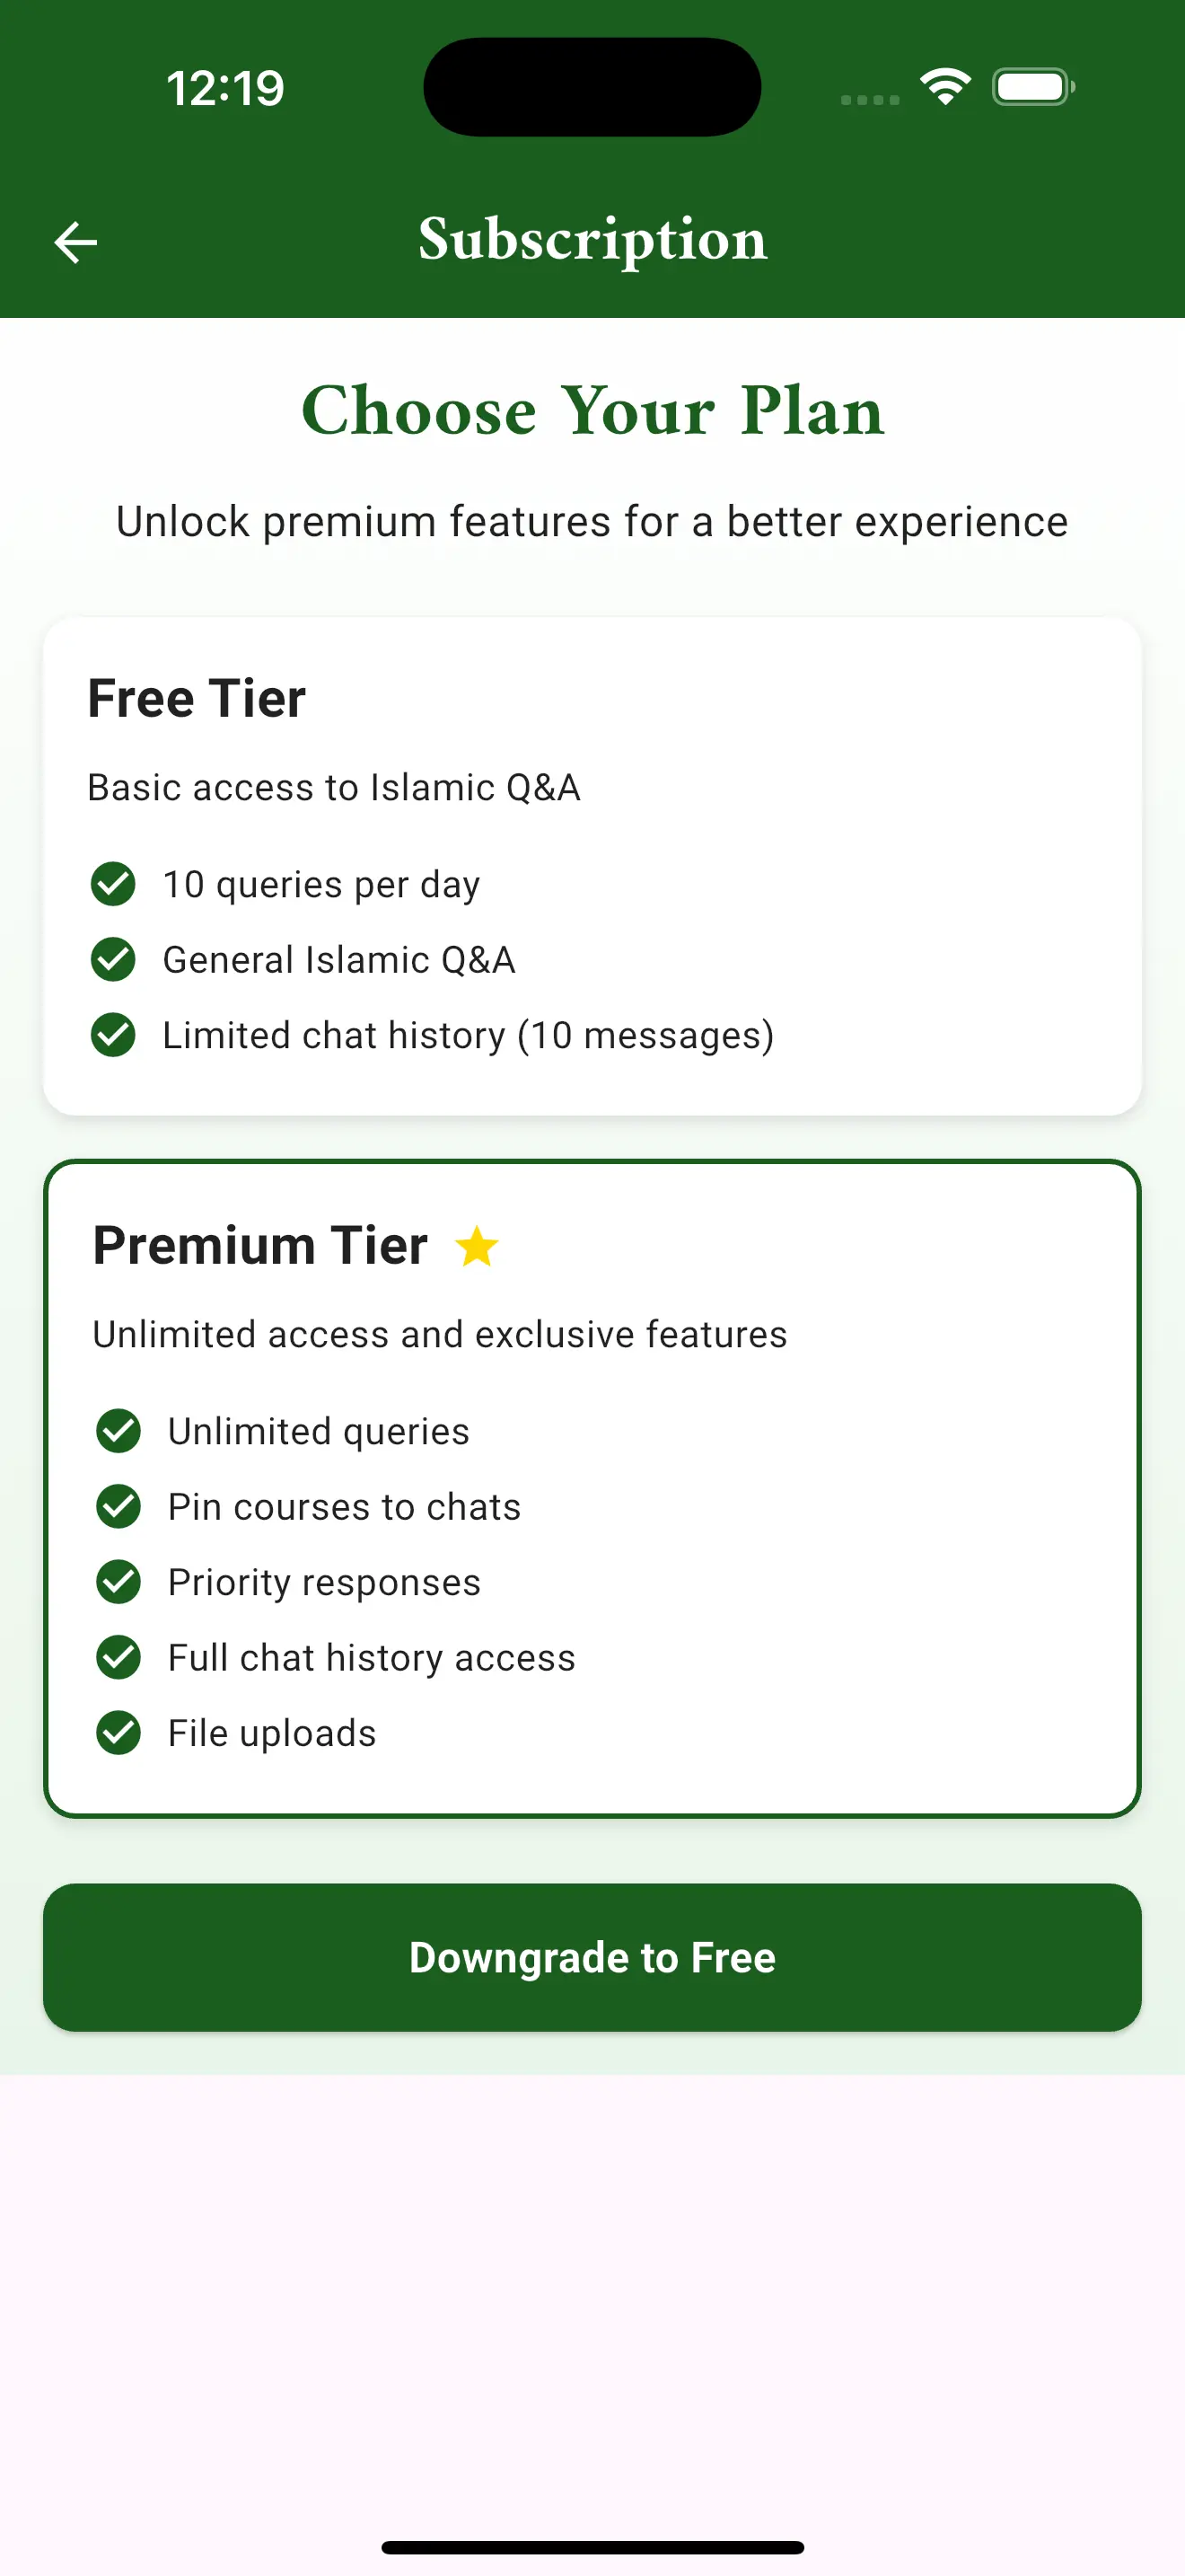Tap the Choose Your Plan heading
This screenshot has height=2576, width=1185.
tap(592, 411)
